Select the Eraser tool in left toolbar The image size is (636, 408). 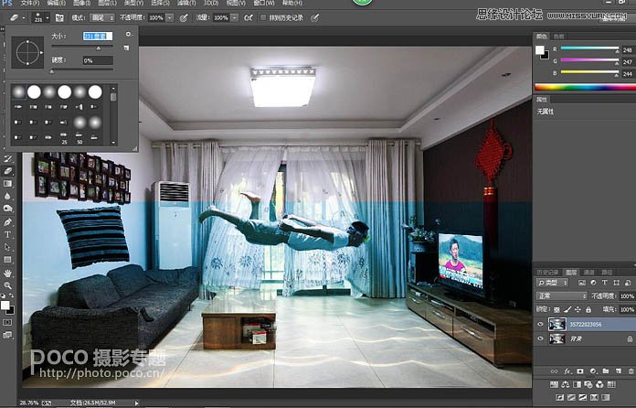click(7, 171)
